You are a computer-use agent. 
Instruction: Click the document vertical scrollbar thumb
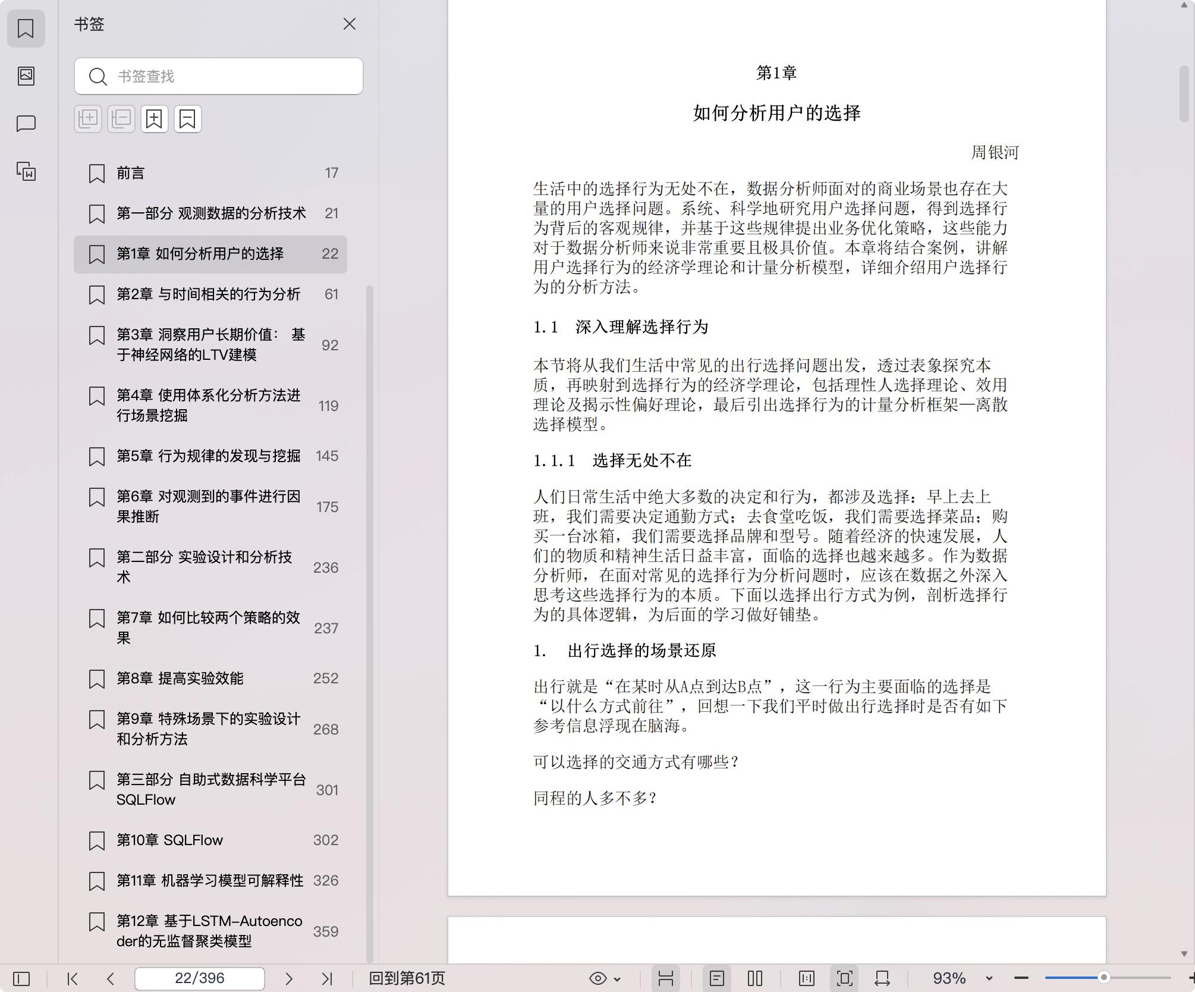1184,94
